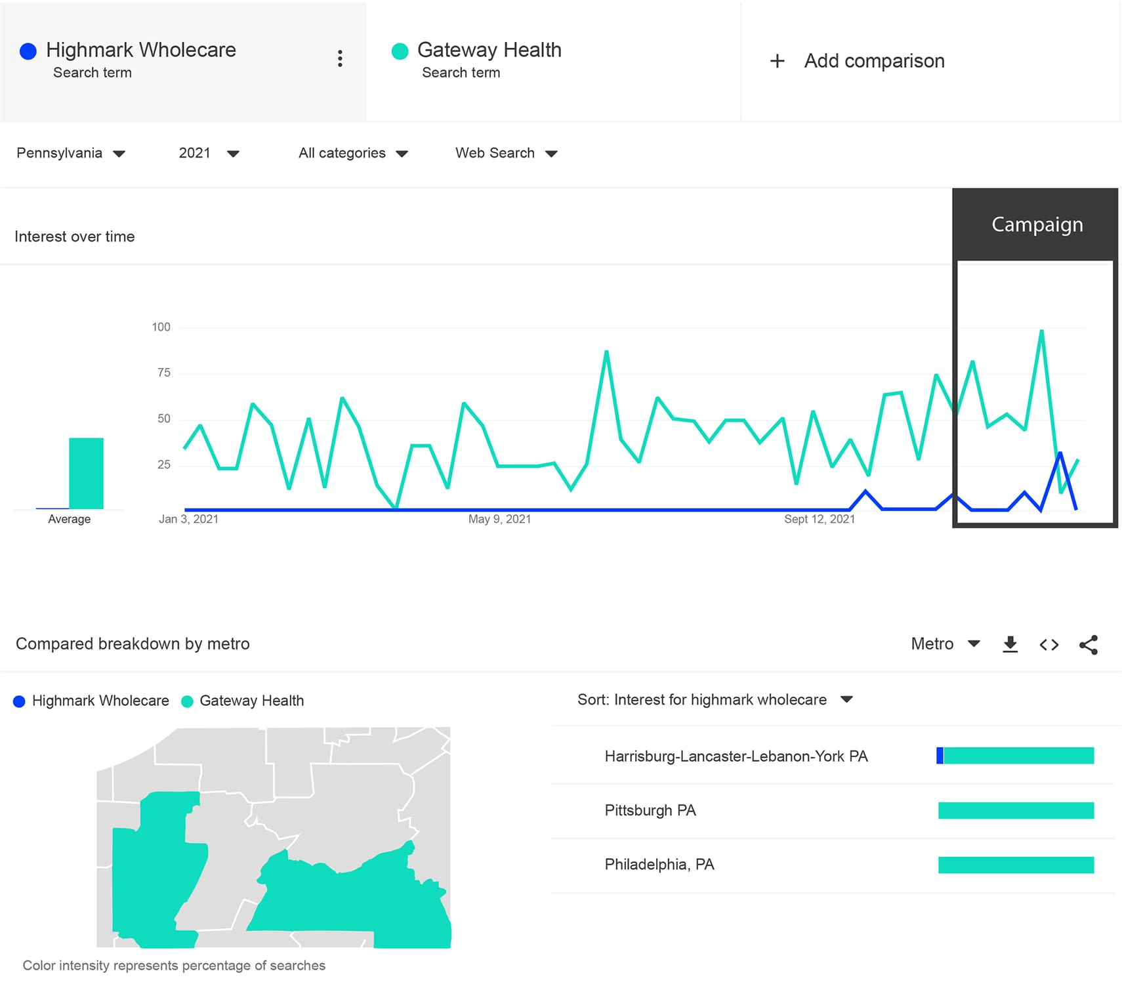Click the color intensity note below map
The height and width of the screenshot is (988, 1122).
[174, 965]
